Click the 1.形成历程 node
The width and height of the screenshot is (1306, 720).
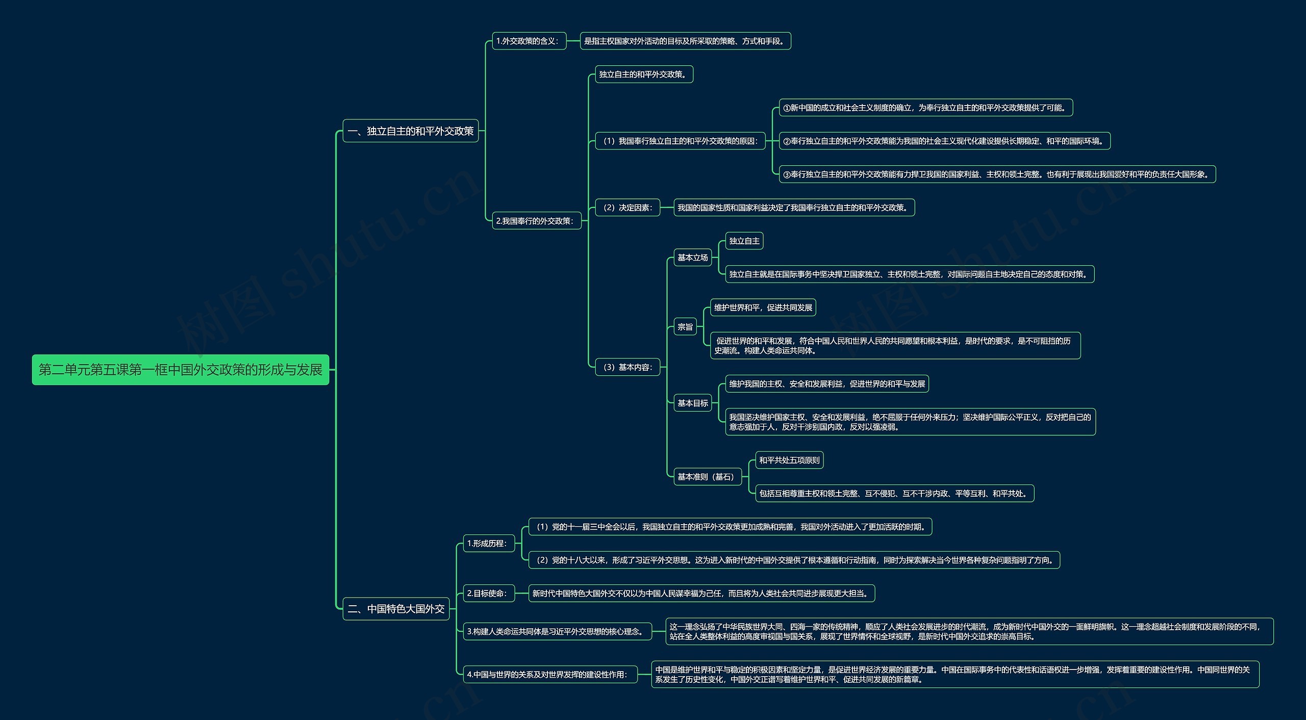[489, 544]
